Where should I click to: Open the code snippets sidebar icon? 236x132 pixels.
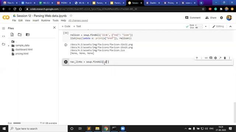(3, 36)
